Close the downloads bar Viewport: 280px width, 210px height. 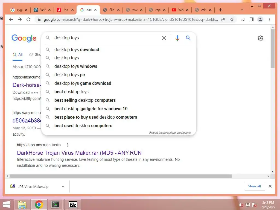coord(270,186)
